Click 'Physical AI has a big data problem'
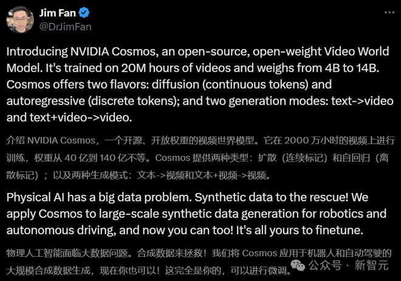This screenshot has width=401, height=281. (x=99, y=197)
